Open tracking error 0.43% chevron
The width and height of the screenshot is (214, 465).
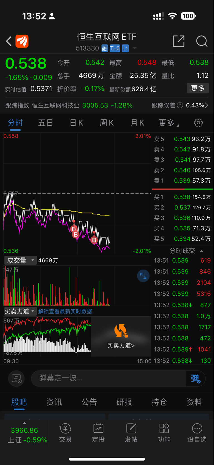(x=206, y=105)
